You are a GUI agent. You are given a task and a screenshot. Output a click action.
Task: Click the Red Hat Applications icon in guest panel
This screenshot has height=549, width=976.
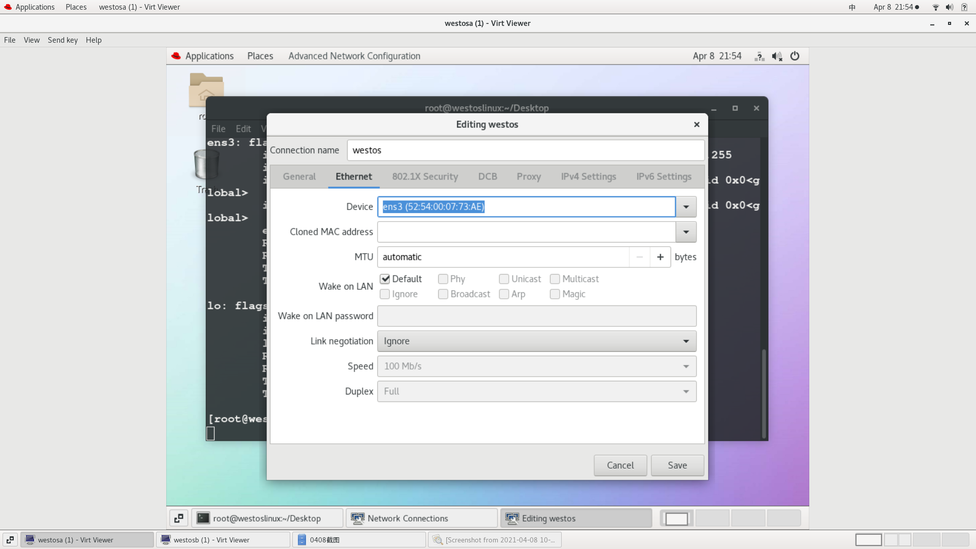point(176,56)
